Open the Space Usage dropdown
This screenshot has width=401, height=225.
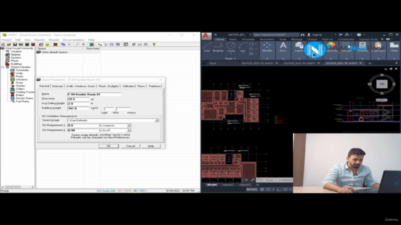click(157, 120)
